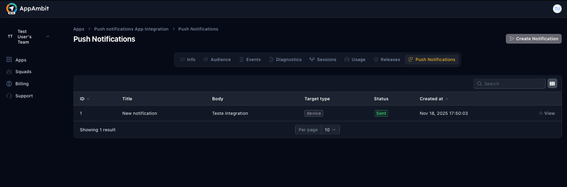Click the Nov 18, 2025 17:50:03 timestamp
Viewport: 567px width, 187px height.
pyautogui.click(x=444, y=113)
